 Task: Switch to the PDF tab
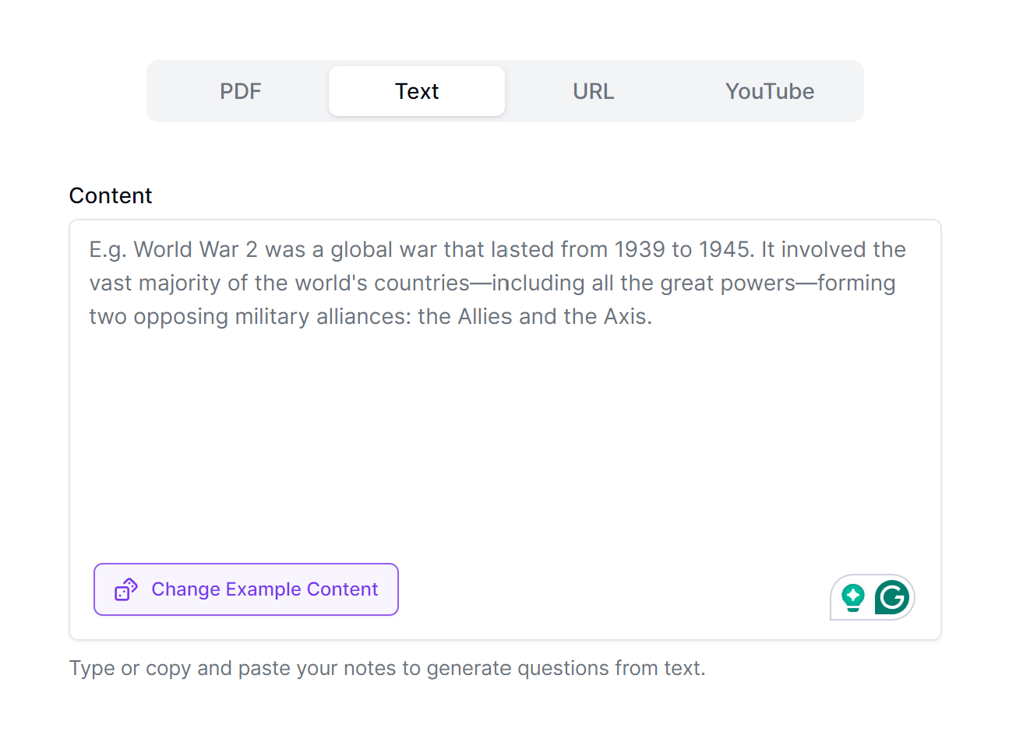pyautogui.click(x=240, y=91)
